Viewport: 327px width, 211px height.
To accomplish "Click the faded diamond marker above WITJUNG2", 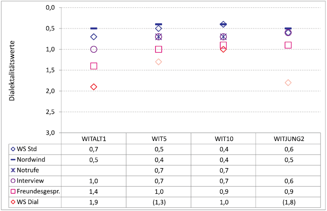I will [288, 83].
